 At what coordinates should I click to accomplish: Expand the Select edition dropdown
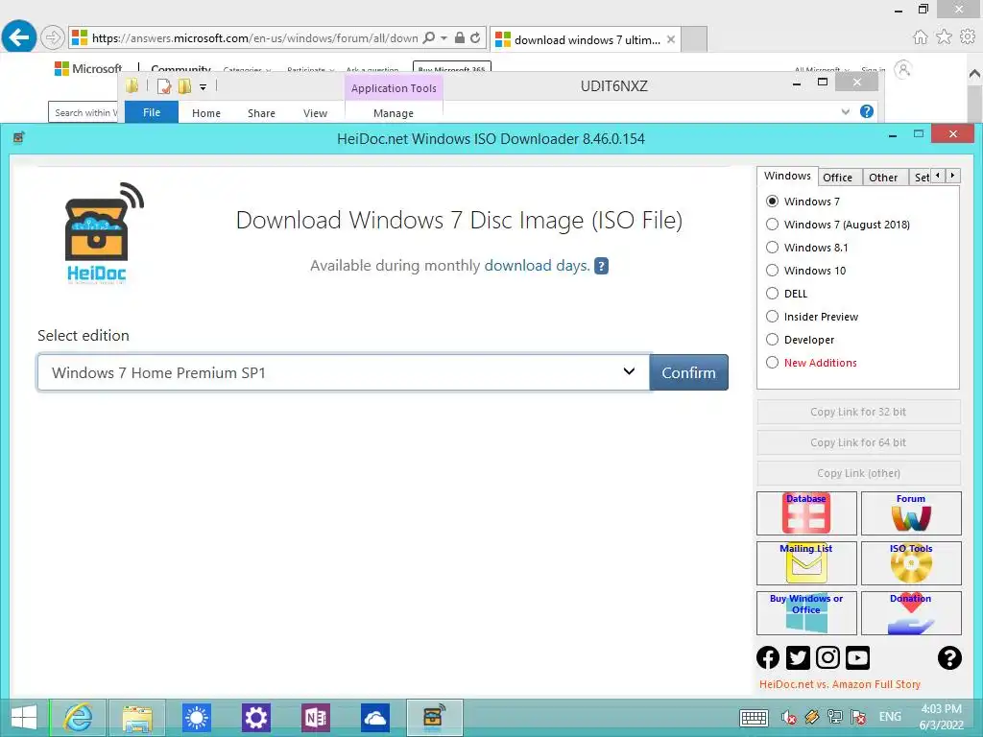629,371
